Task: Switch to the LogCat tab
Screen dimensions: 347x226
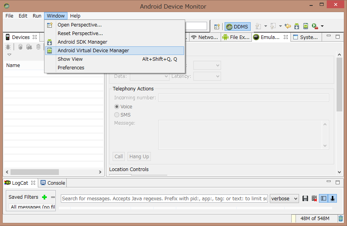Action: 19,183
